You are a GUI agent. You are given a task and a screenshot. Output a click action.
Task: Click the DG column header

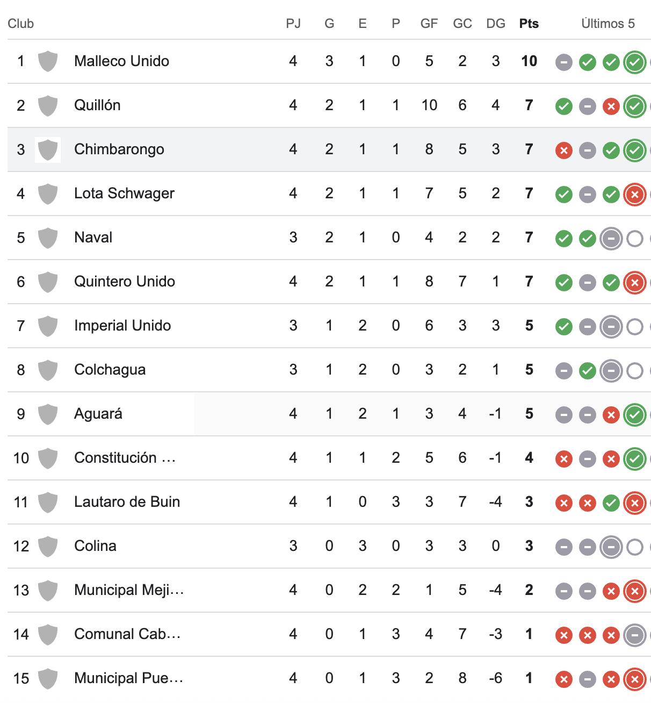point(496,24)
